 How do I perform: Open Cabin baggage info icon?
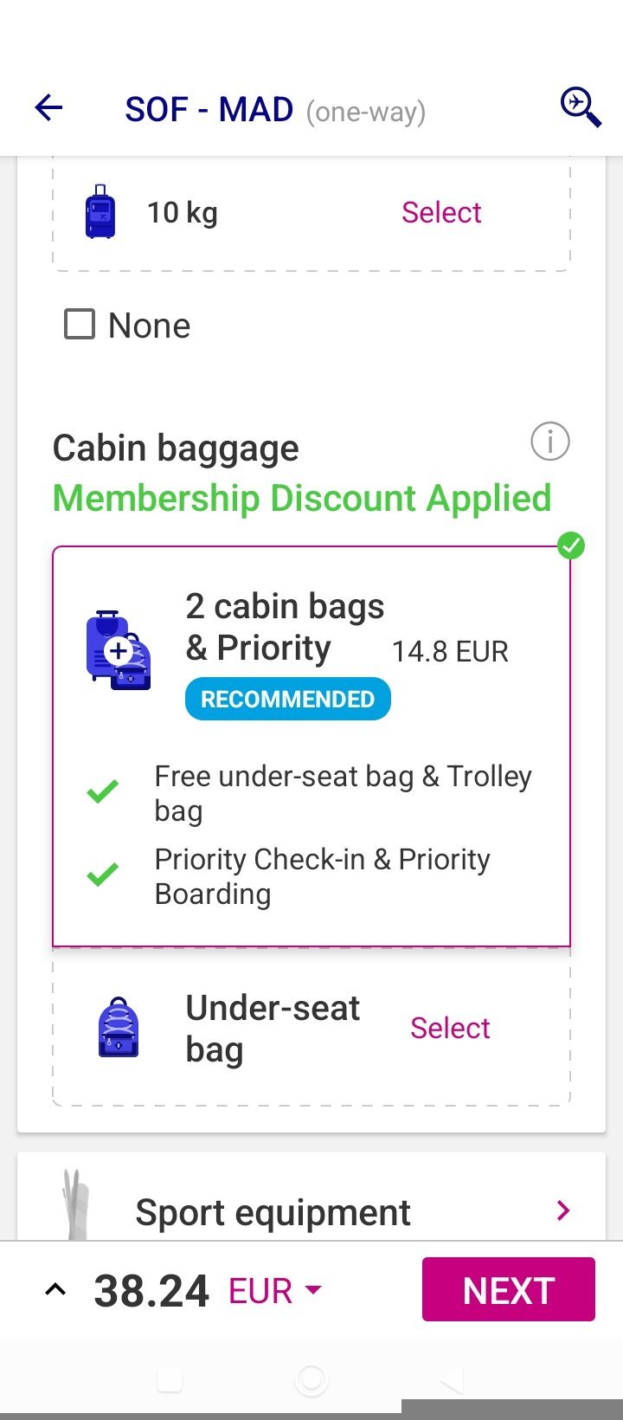pos(549,442)
